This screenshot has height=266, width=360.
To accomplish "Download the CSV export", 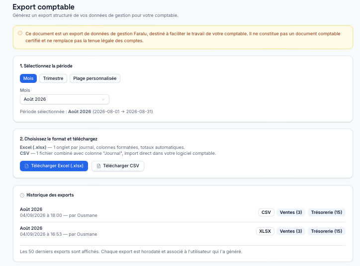I will 118,166.
